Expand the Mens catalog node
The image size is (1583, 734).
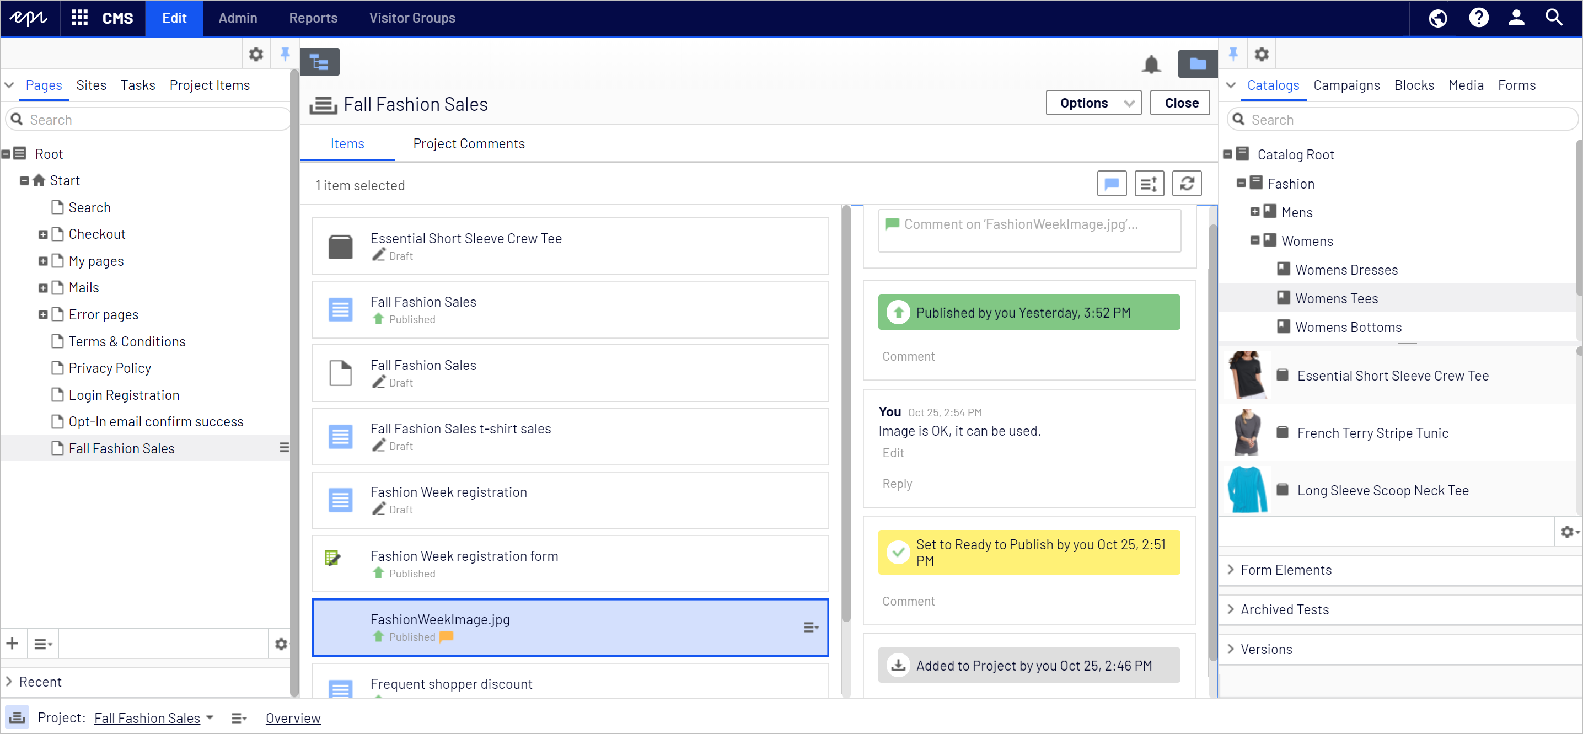(1254, 212)
